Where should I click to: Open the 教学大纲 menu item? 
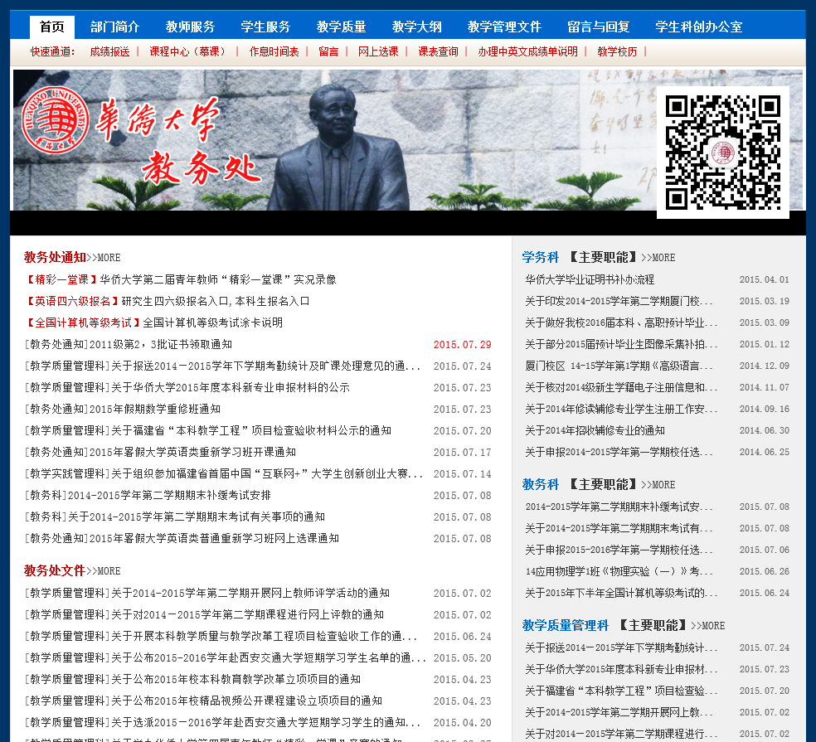point(417,27)
